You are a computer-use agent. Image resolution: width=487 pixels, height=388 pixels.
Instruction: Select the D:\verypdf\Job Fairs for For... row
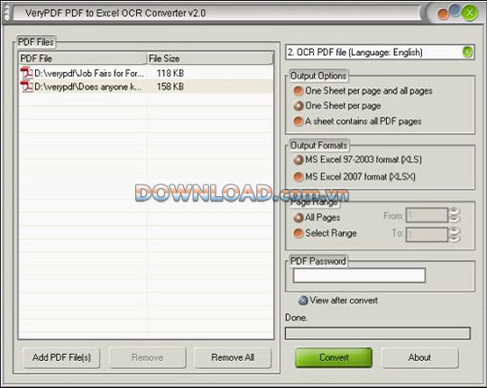click(x=146, y=73)
